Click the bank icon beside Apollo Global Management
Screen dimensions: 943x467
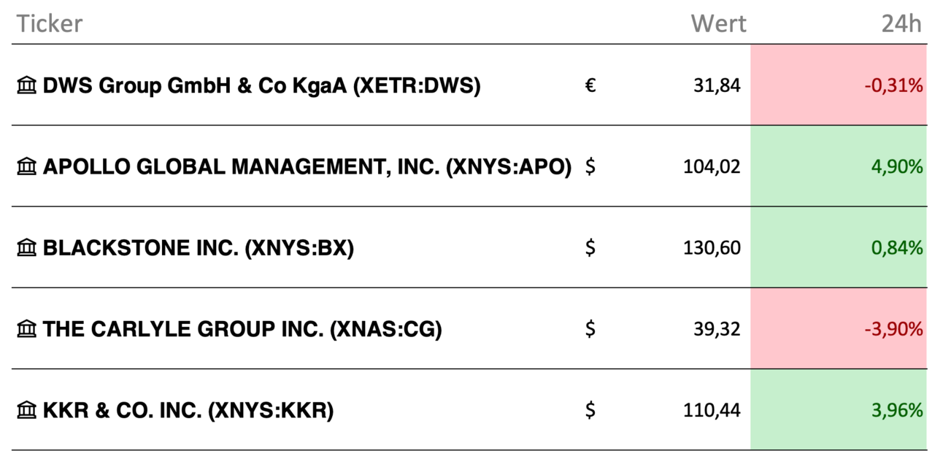[x=26, y=167]
